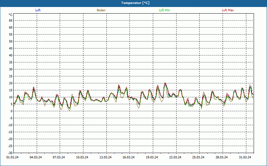Click the 20 value on the temperature axis
The width and height of the screenshot is (267, 166).
tap(11, 83)
